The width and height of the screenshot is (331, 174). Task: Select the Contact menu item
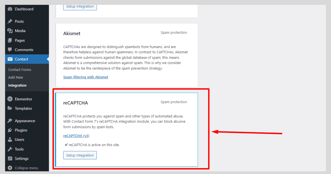pos(27,59)
